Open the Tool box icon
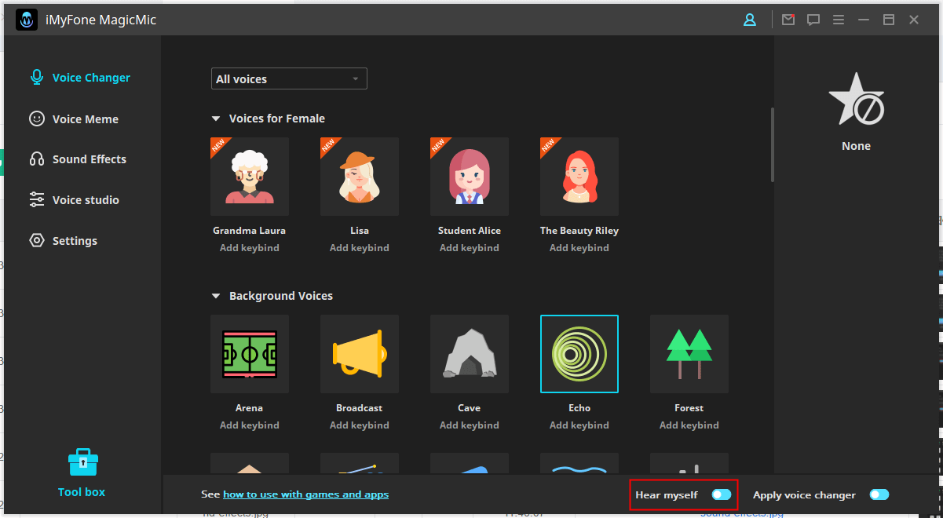Screen dimensions: 943x518 pyautogui.click(x=82, y=462)
